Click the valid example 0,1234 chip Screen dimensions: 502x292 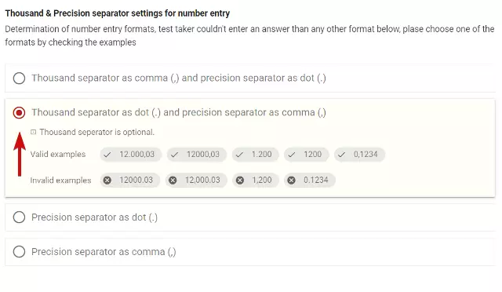pyautogui.click(x=359, y=155)
